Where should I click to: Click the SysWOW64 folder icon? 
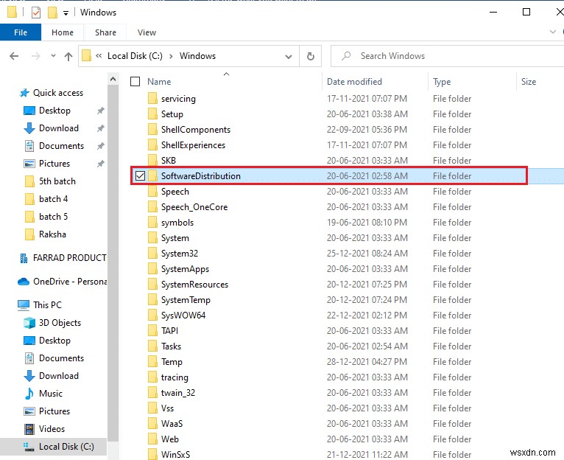point(152,316)
